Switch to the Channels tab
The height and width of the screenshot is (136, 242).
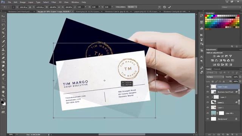(x=217, y=69)
